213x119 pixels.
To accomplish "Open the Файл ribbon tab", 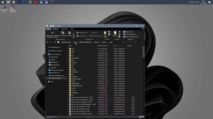I will tap(48, 29).
